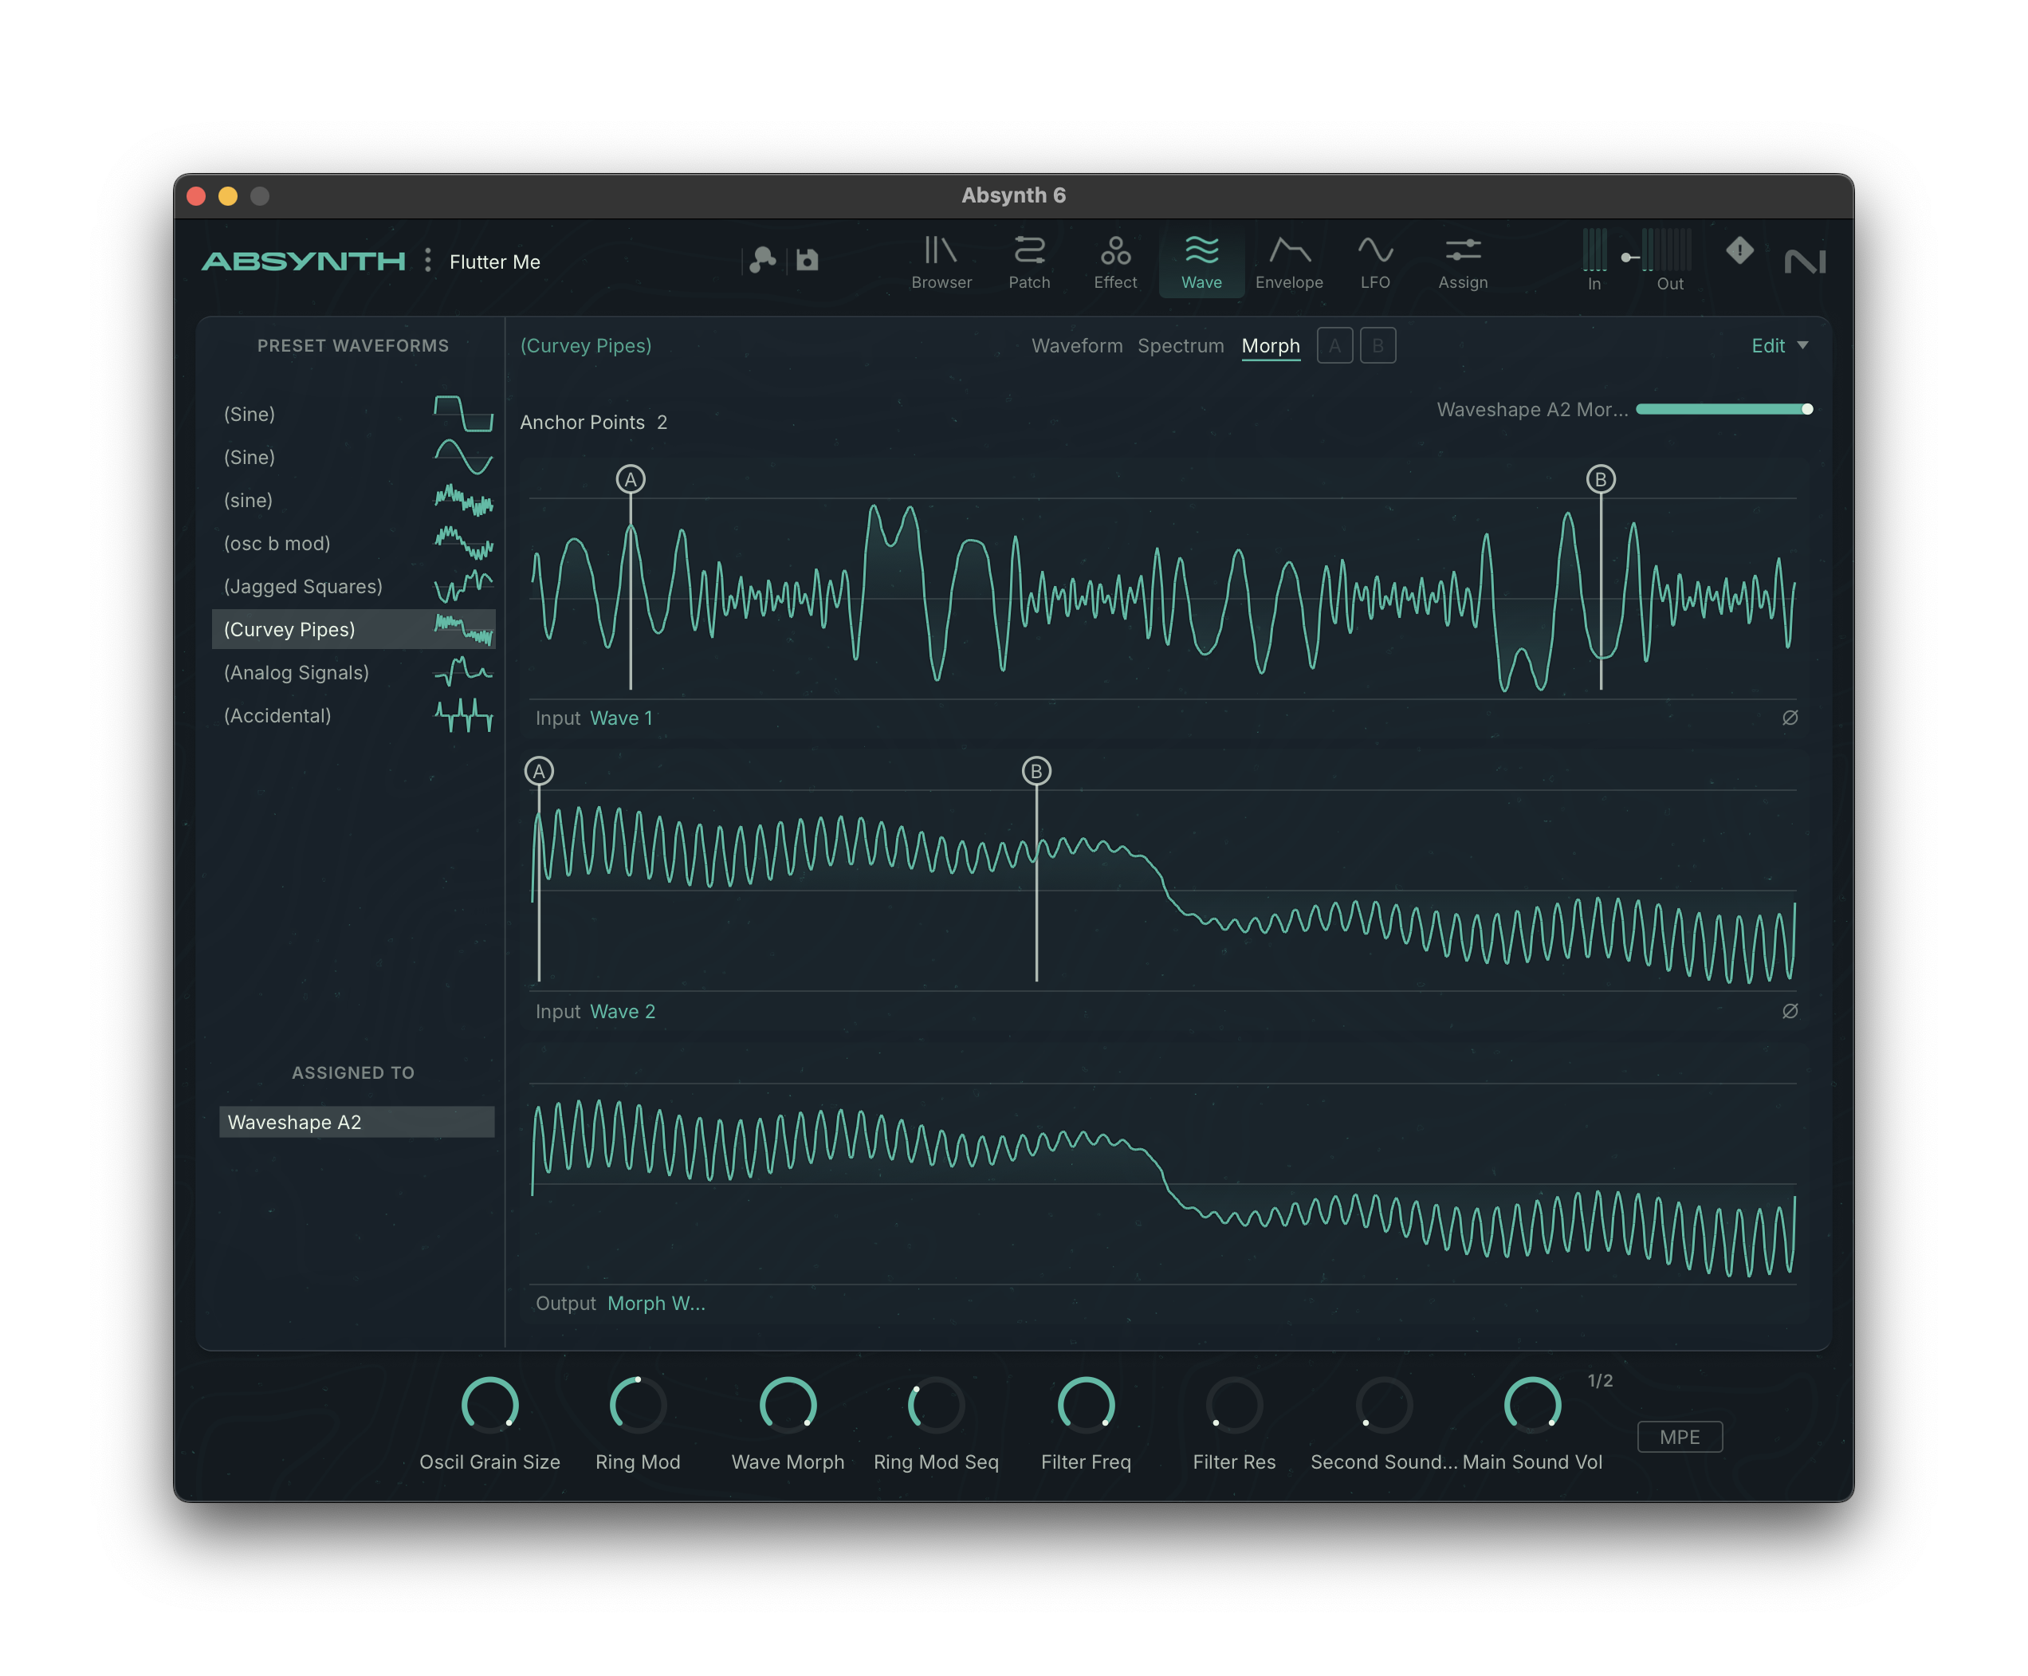Switch to the Spectrum tab
Image resolution: width=2028 pixels, height=1676 pixels.
1180,345
